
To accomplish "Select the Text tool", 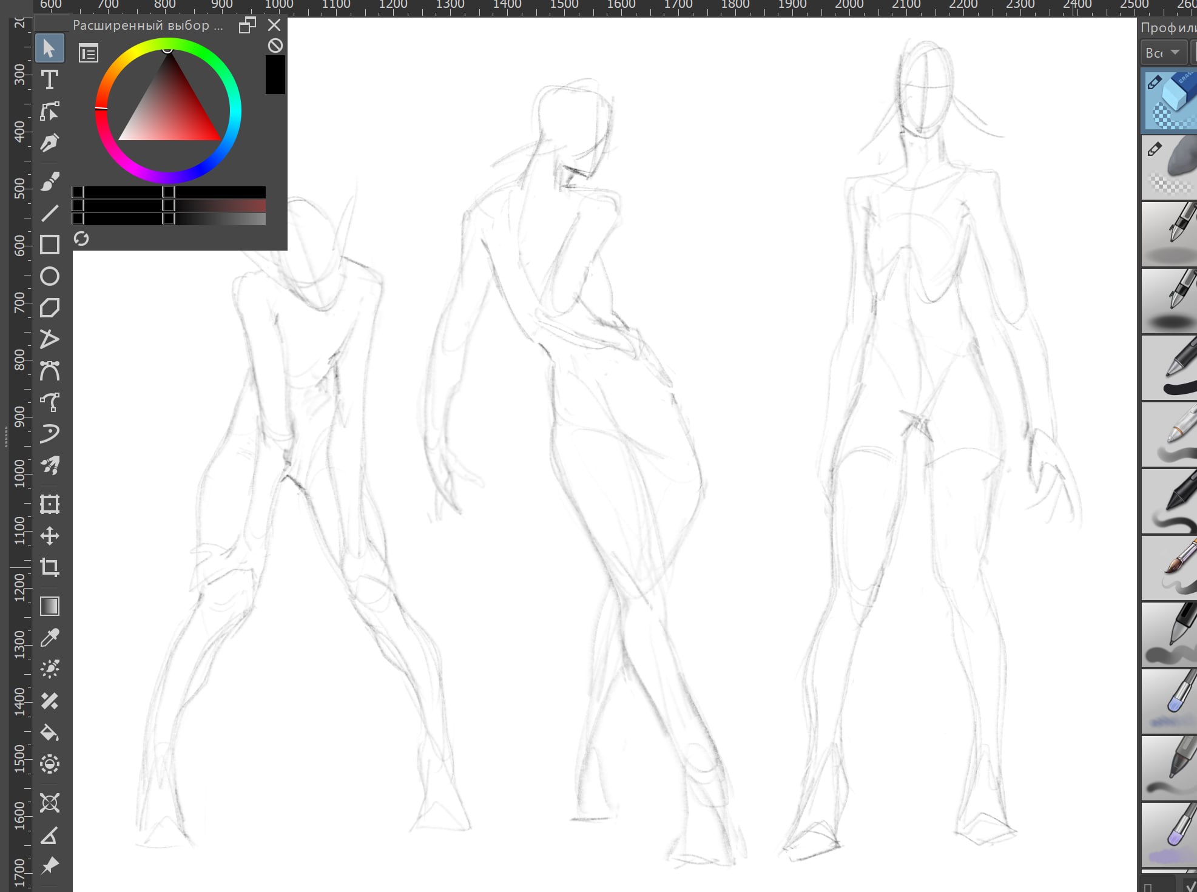I will (50, 80).
